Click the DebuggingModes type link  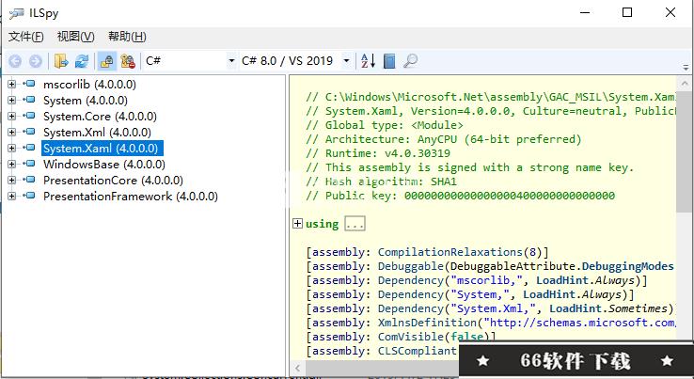tap(627, 266)
